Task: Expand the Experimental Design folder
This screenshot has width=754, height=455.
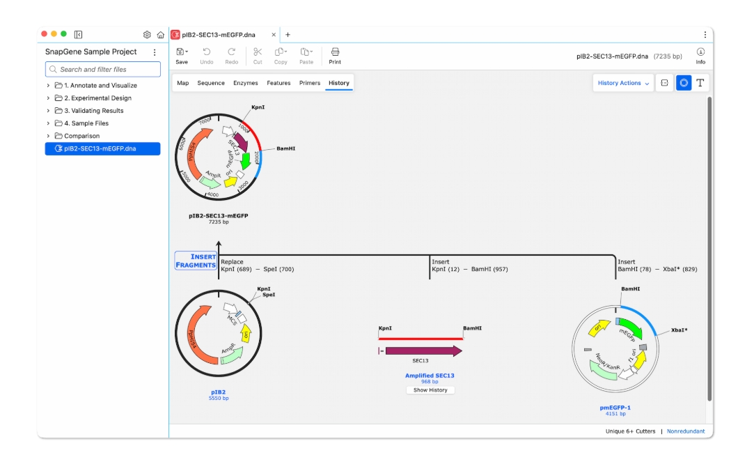Action: pos(48,98)
